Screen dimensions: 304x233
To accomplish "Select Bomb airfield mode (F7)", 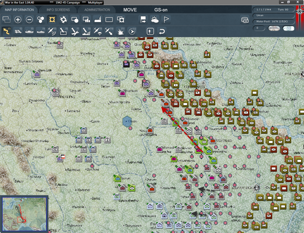I will [75, 31].
